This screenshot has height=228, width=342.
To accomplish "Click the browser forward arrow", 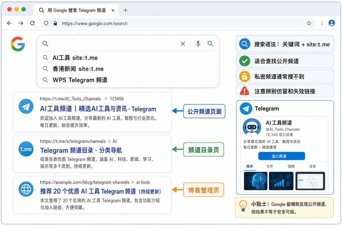I will point(21,23).
